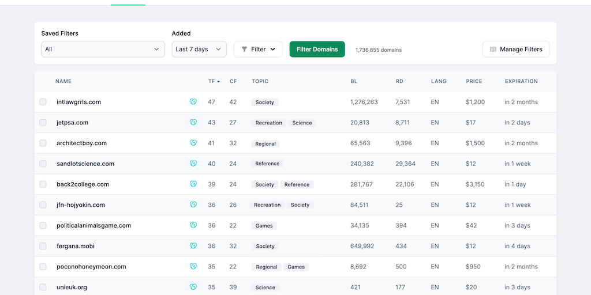Tick the checkbox for intlawgrrls.com
Viewport: 591px width, 295px height.
43,102
